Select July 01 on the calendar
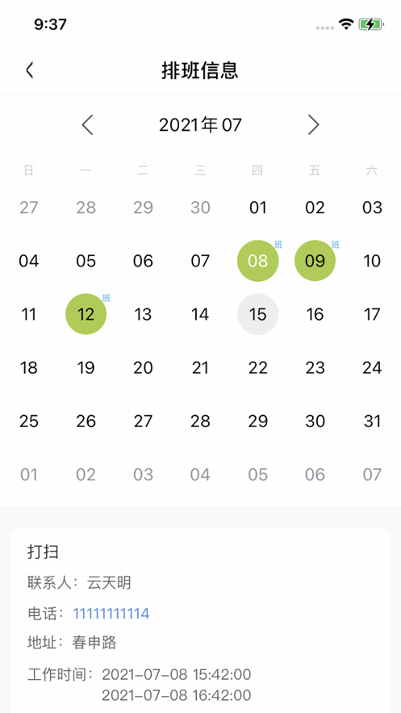The width and height of the screenshot is (401, 713). pos(258,208)
